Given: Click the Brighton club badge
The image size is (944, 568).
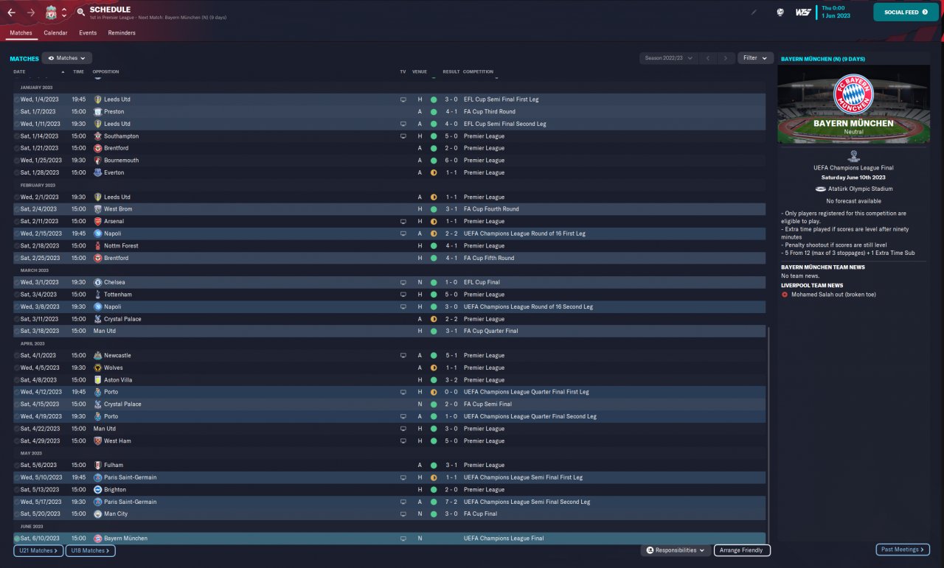Looking at the screenshot, I should pos(97,489).
